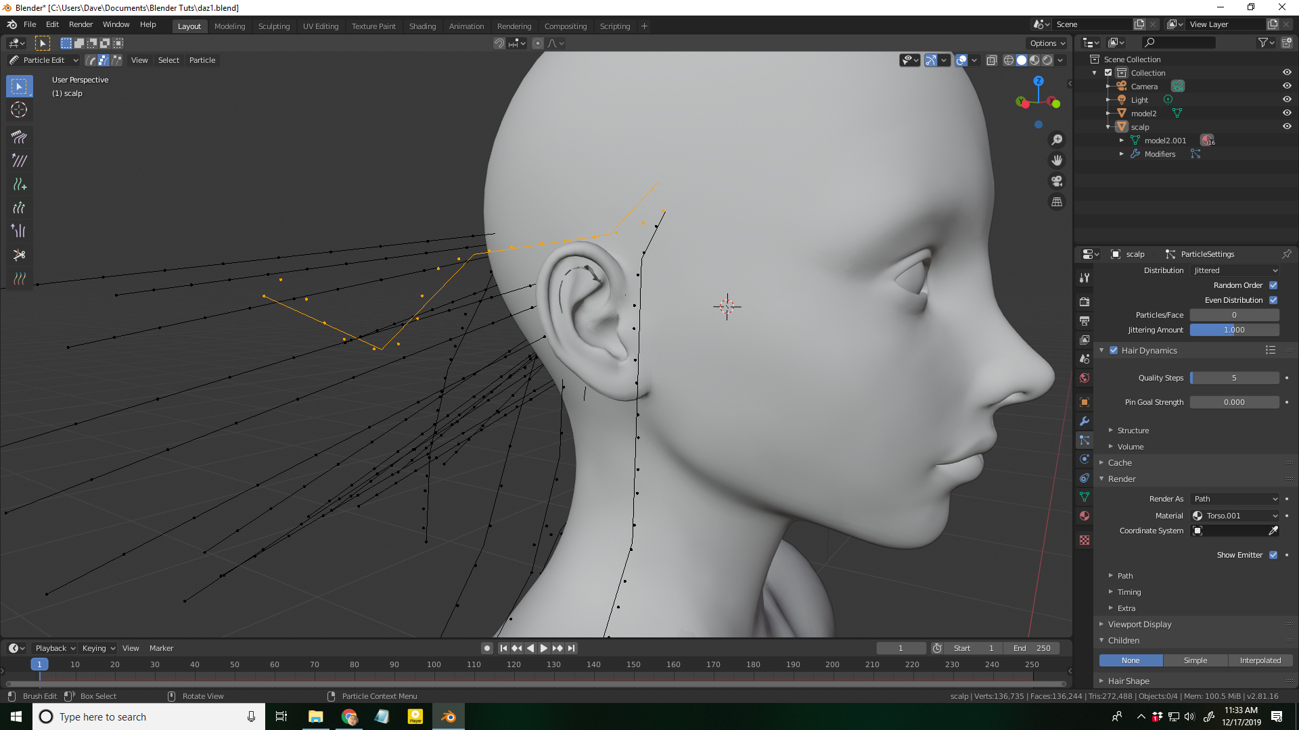Disable the Show Emitter checkbox
This screenshot has height=730, width=1299.
point(1273,555)
